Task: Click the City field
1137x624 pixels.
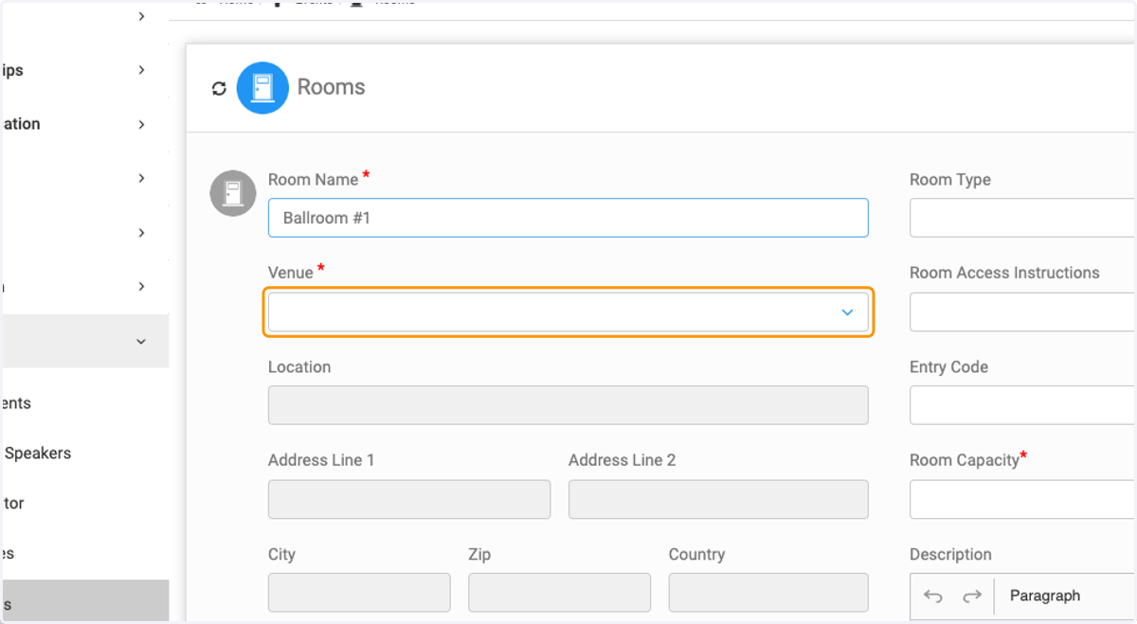Action: (359, 593)
